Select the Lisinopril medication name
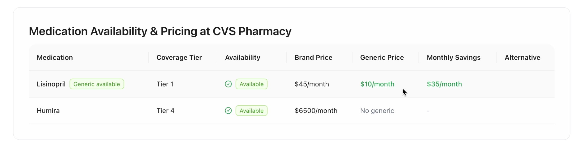 click(x=51, y=84)
